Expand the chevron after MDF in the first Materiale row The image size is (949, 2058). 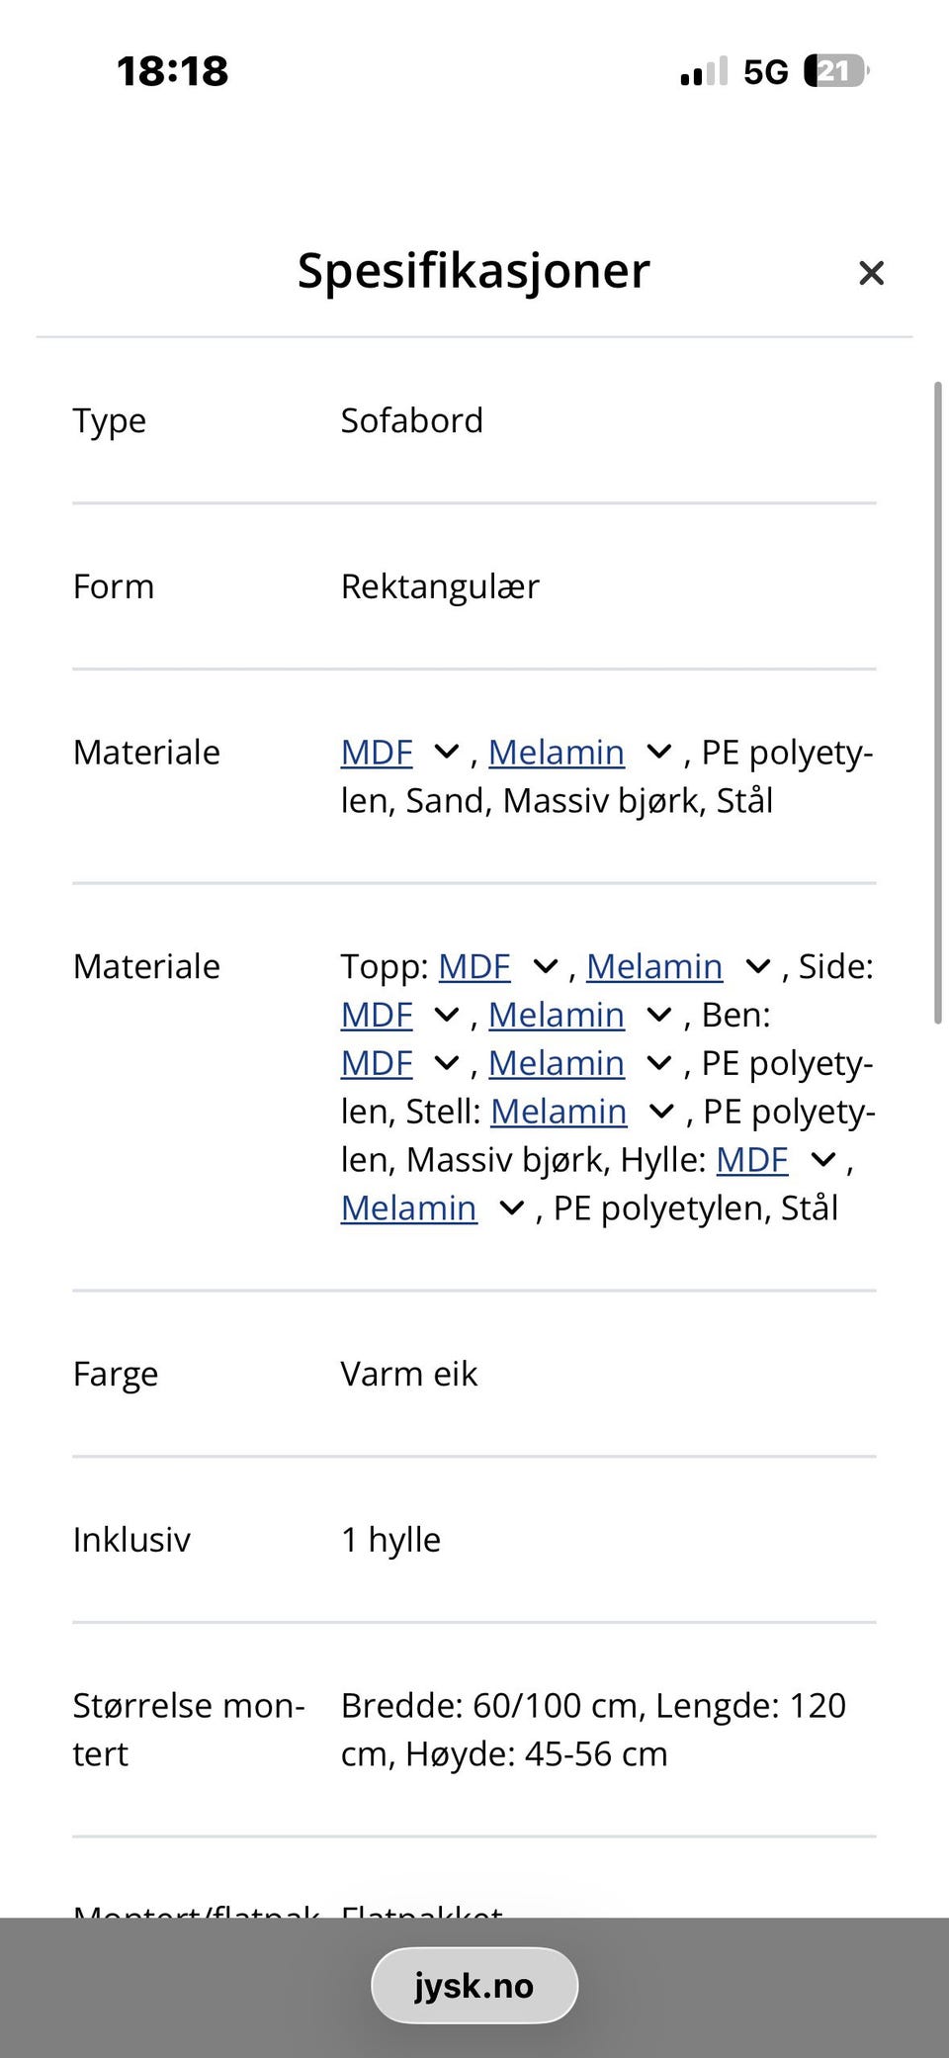point(447,753)
